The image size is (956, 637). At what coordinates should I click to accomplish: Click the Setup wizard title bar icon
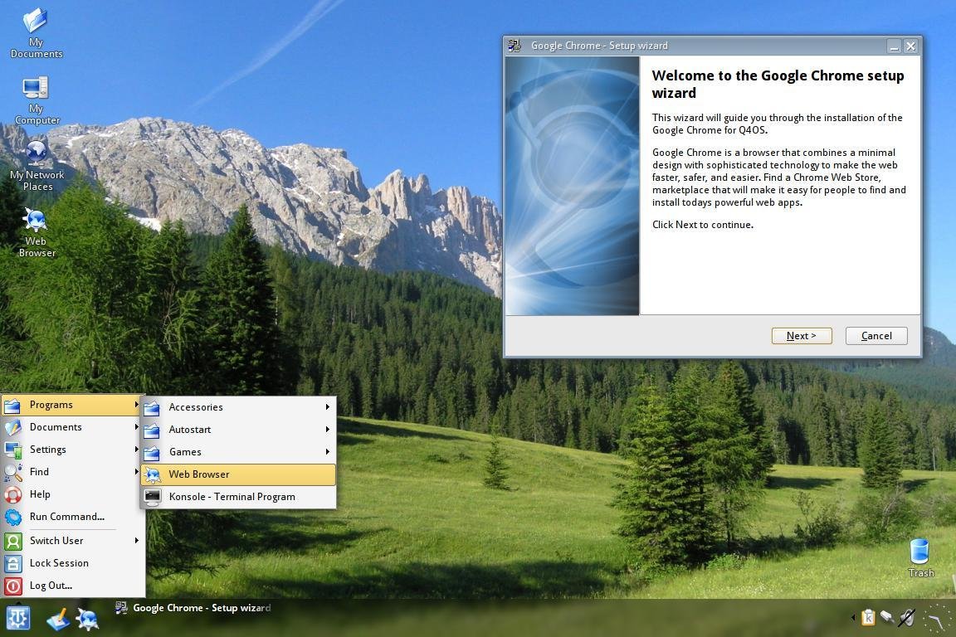515,45
